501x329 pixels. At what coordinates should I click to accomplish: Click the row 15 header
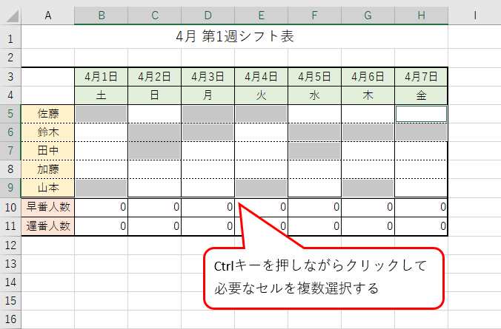[x=10, y=301]
